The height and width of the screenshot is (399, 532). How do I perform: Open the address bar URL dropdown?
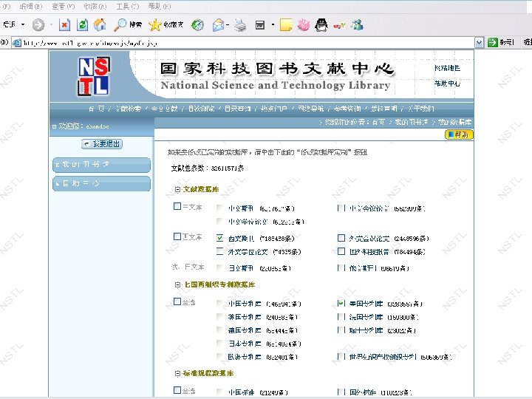tap(479, 43)
